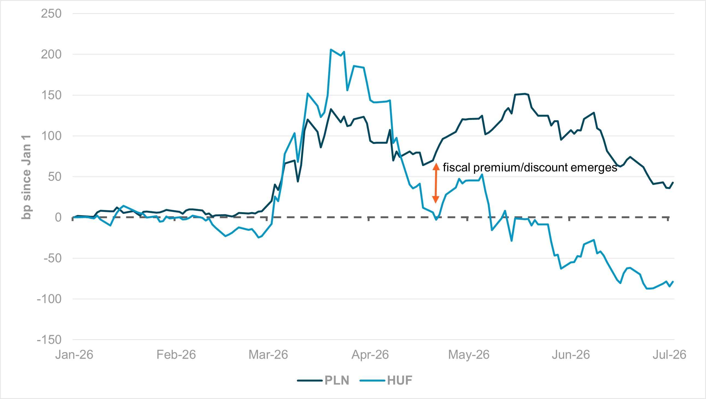Click the 200 y-axis tick label
The image size is (706, 399).
[x=51, y=54]
